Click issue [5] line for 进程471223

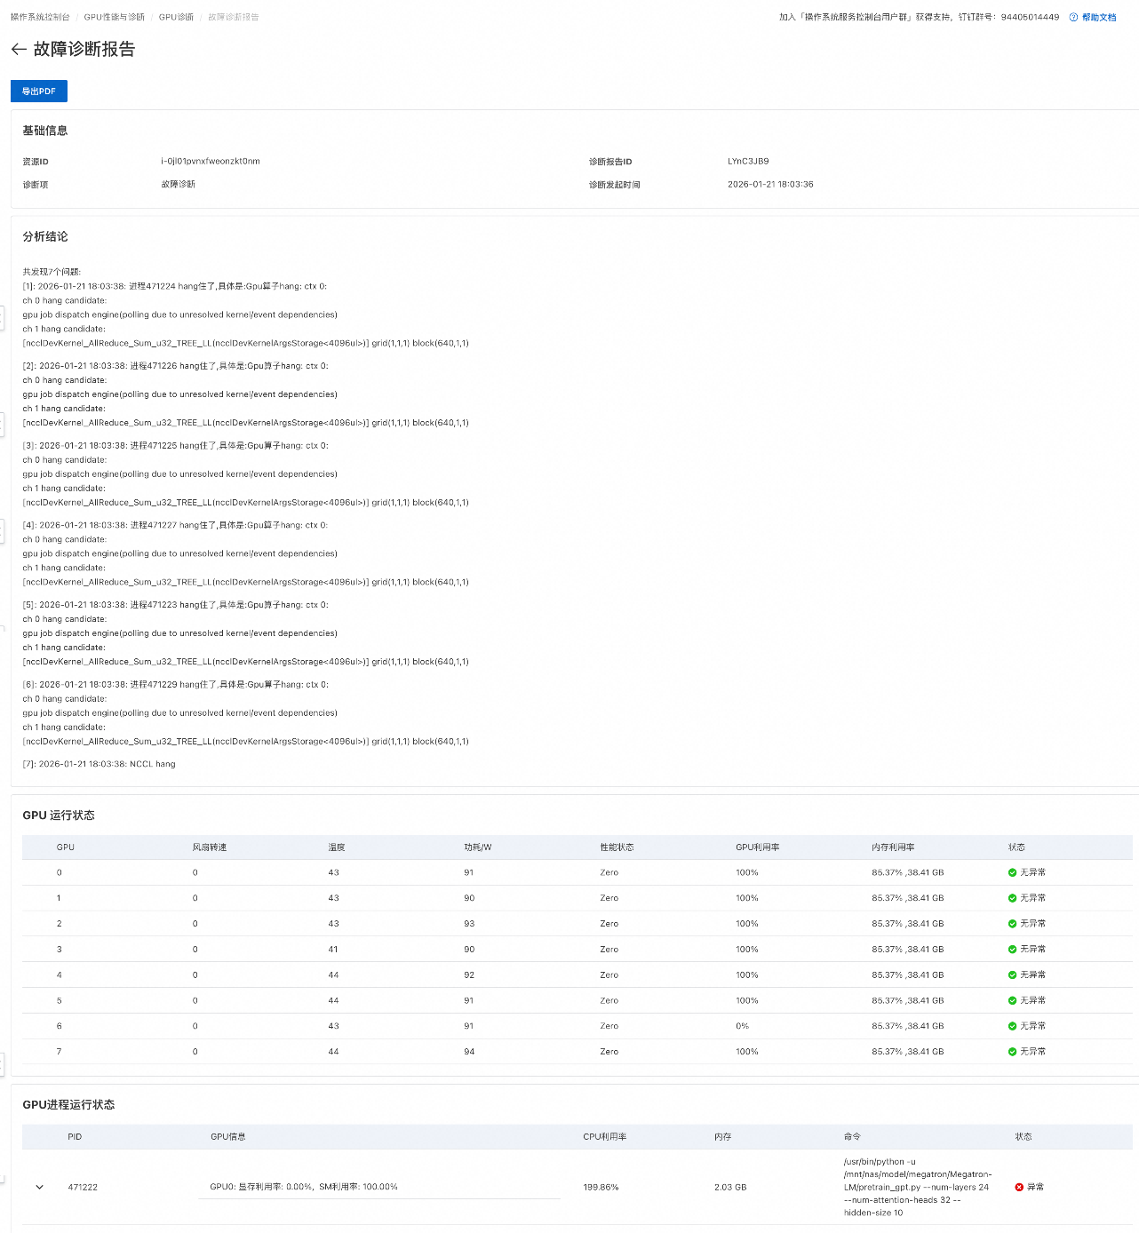[175, 605]
